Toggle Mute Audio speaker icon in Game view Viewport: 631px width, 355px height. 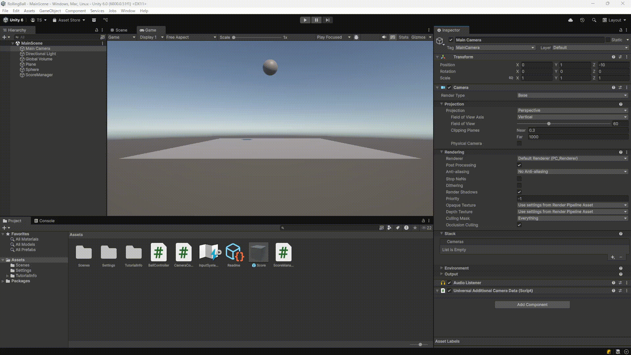click(x=384, y=37)
